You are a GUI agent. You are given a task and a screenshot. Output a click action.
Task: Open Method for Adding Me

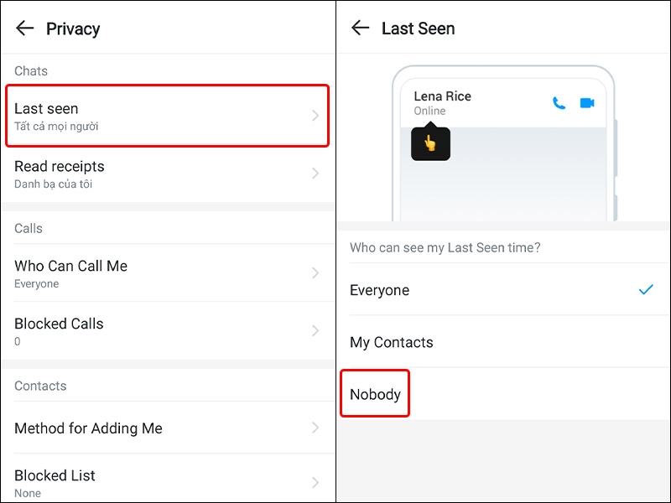tap(168, 428)
